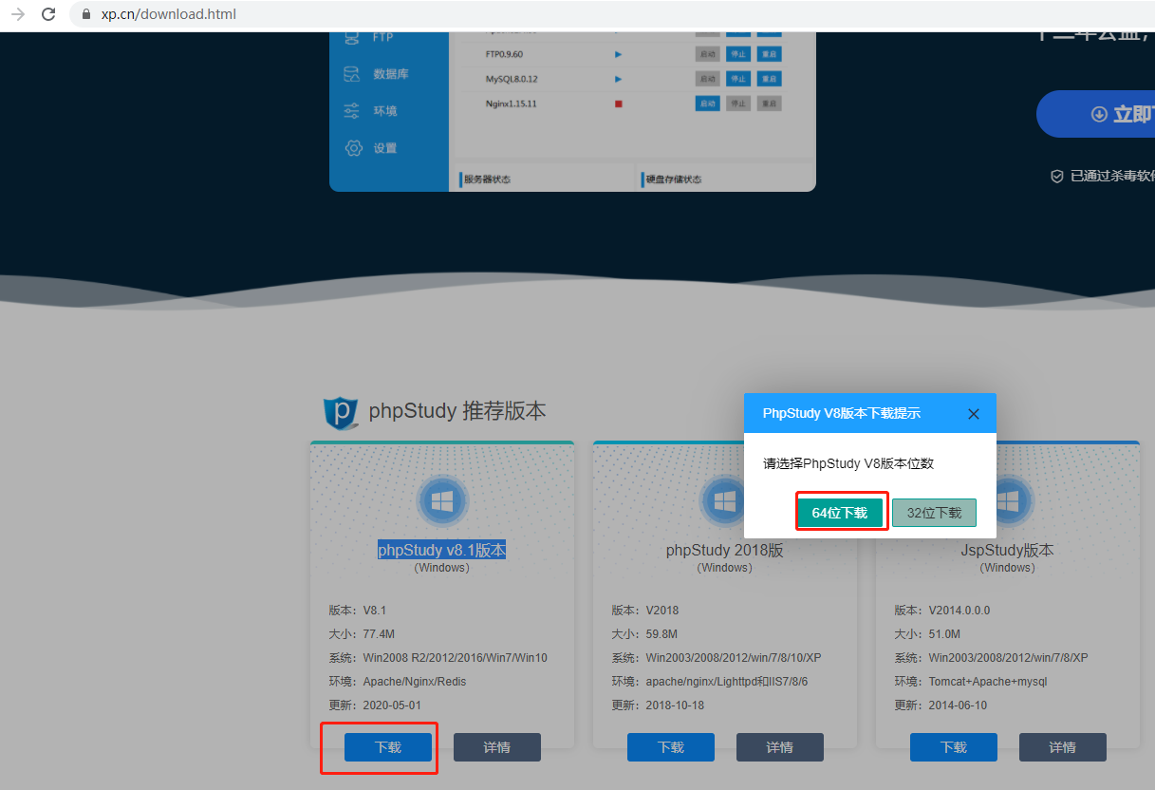Click 停止 in the FTP0.9.60 row
This screenshot has height=790, width=1155.
point(738,54)
